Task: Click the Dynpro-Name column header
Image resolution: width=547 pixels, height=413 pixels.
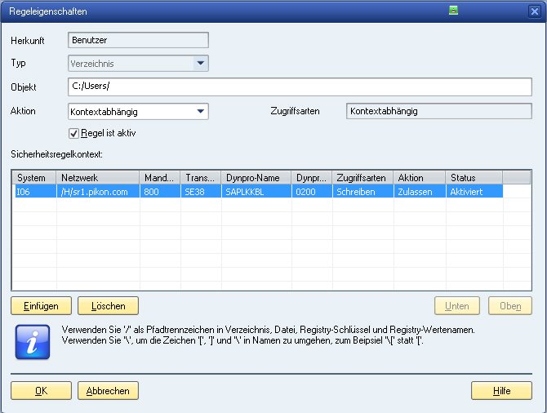Action: 256,178
